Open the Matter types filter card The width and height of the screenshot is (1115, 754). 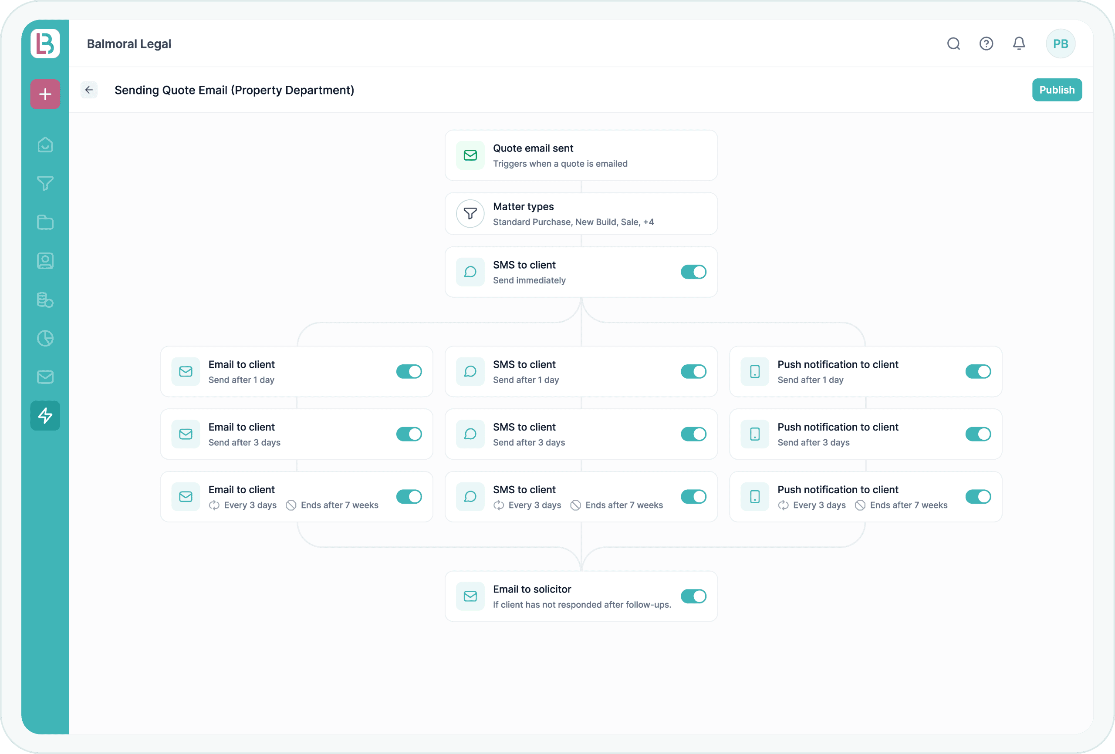[581, 213]
